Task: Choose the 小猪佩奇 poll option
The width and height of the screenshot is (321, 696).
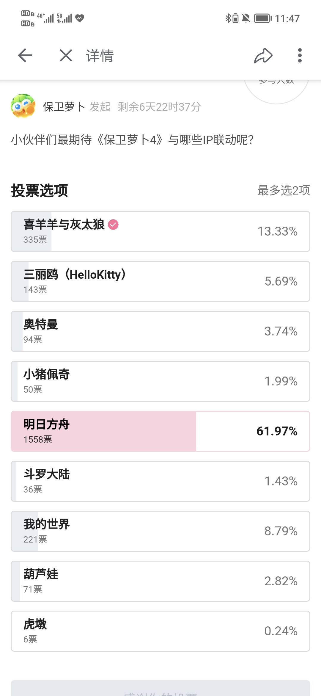Action: [160, 381]
